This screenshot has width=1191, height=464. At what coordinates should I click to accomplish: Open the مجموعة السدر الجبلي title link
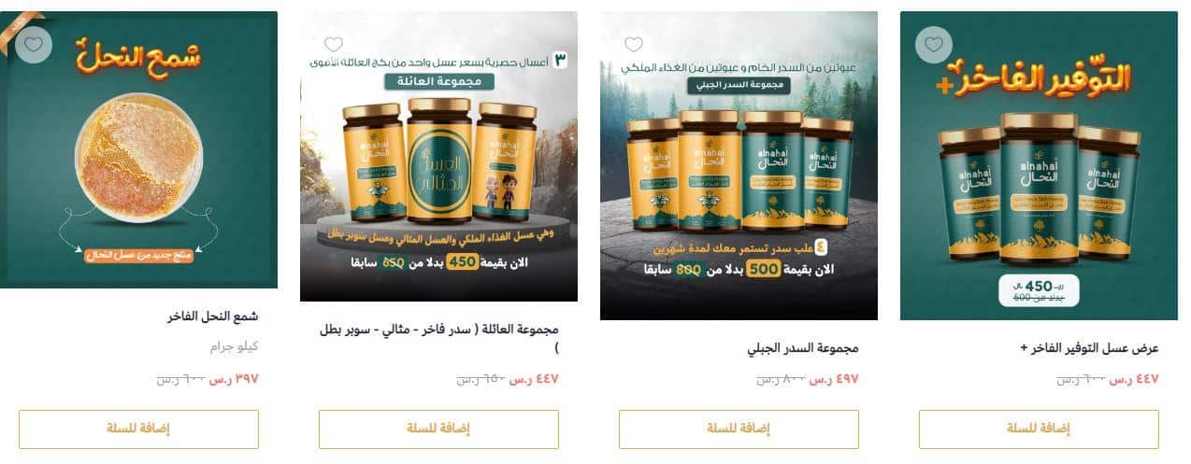[803, 348]
